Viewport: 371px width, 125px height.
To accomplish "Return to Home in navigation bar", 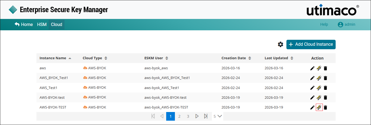I will pyautogui.click(x=24, y=24).
